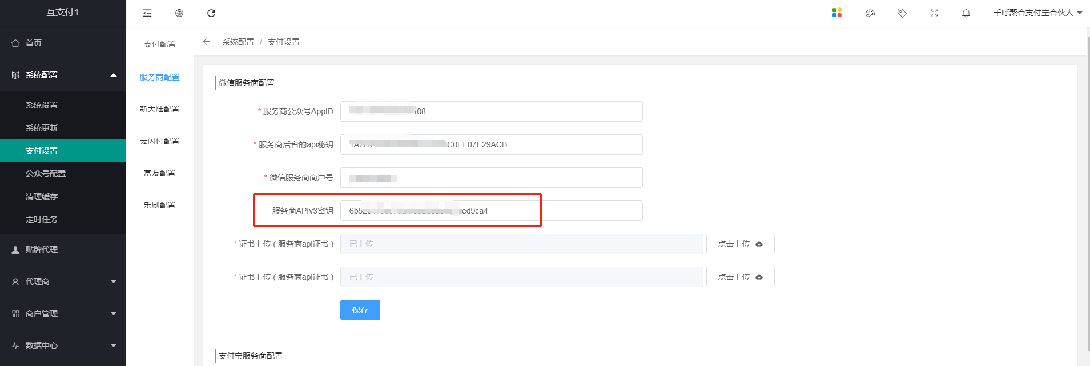Toggle the sidebar collapse hamburger icon
The height and width of the screenshot is (366, 1090).
pos(147,13)
